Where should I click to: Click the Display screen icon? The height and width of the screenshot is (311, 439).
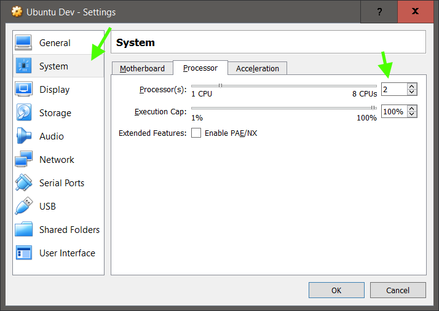[23, 89]
